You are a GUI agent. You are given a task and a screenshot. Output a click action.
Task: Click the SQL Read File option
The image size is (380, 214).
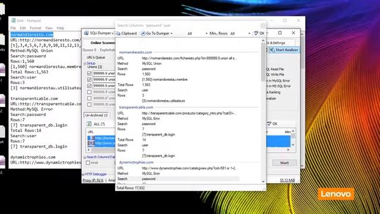275,69
